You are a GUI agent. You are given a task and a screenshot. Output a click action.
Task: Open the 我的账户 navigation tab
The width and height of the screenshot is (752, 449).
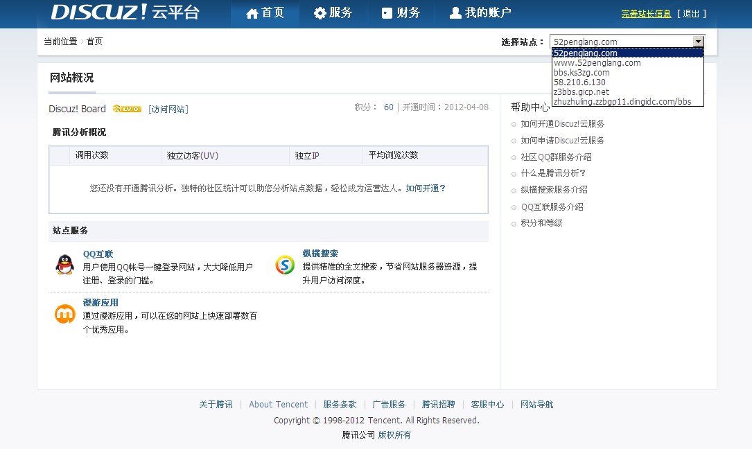(480, 13)
